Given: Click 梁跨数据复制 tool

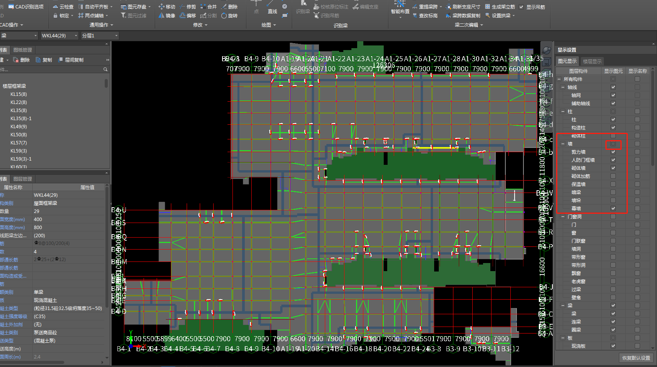Looking at the screenshot, I should click(x=463, y=15).
